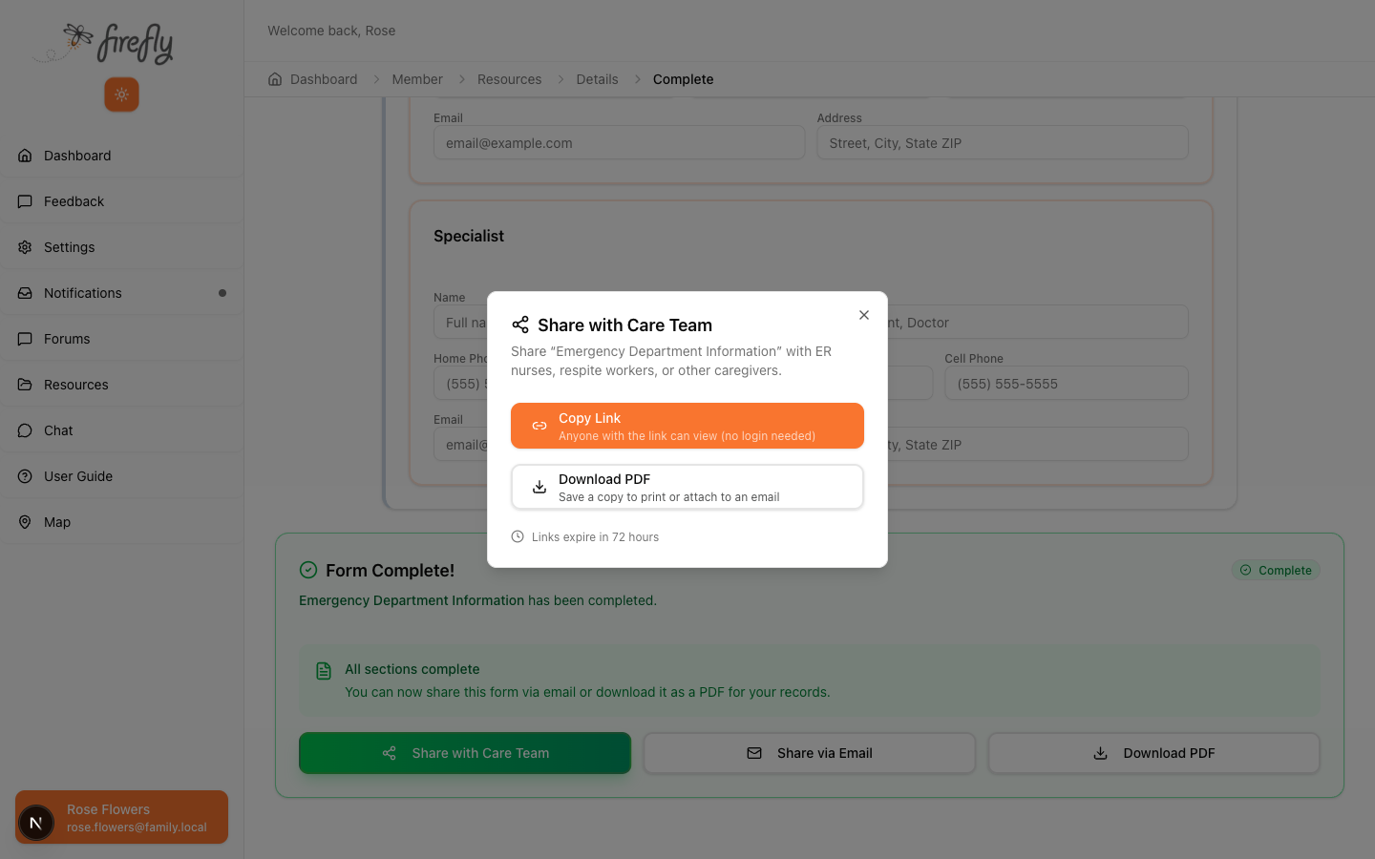Toggle the theme using the sun icon
Viewport: 1375px width, 859px height.
[x=121, y=94]
